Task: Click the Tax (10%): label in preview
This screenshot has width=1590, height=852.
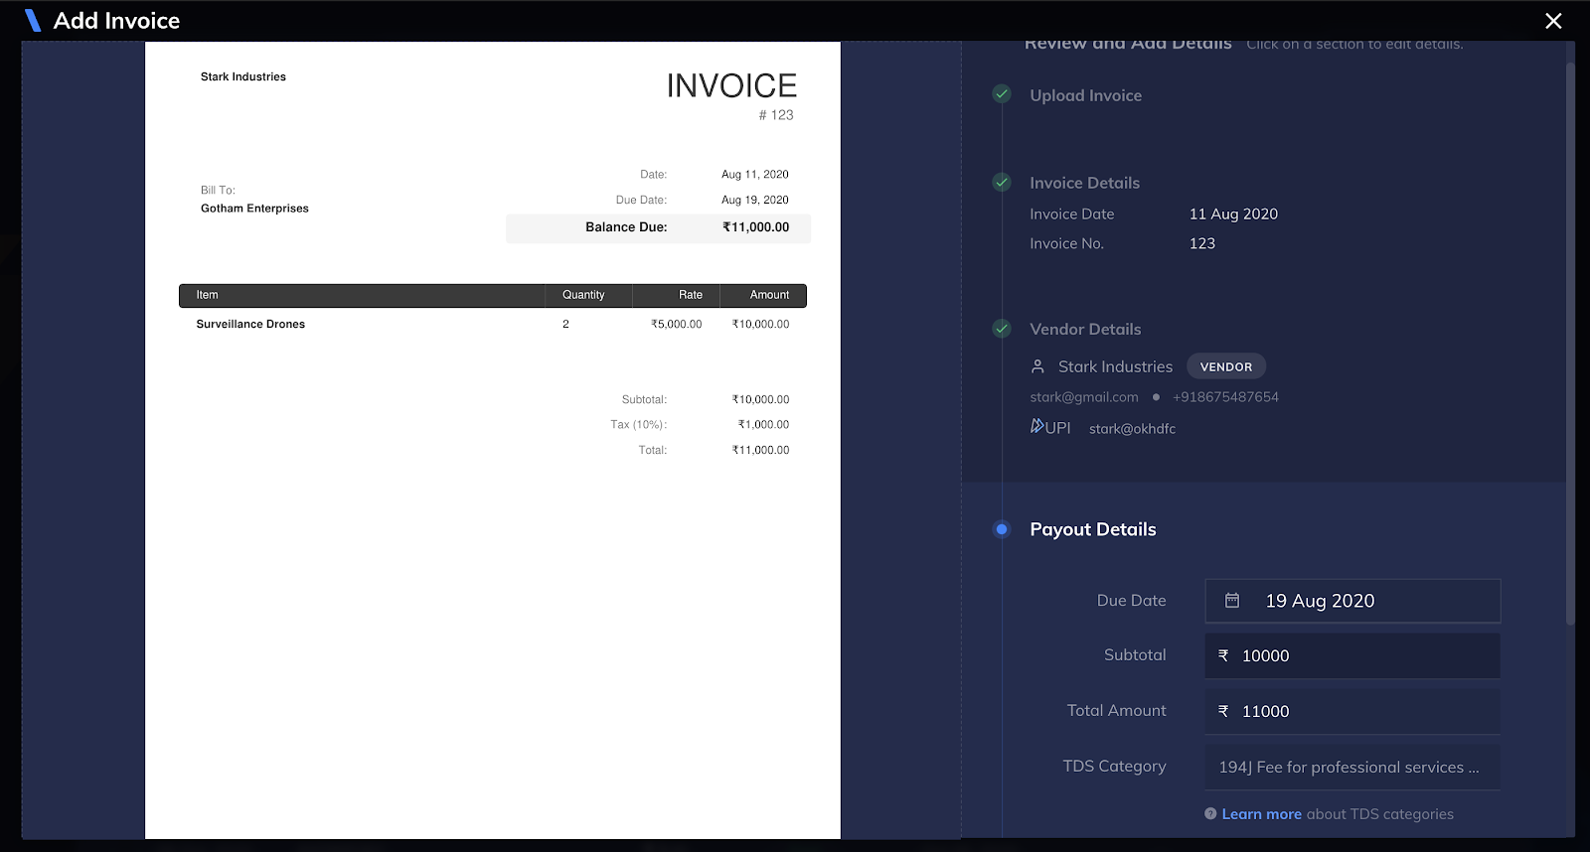Action: point(638,424)
